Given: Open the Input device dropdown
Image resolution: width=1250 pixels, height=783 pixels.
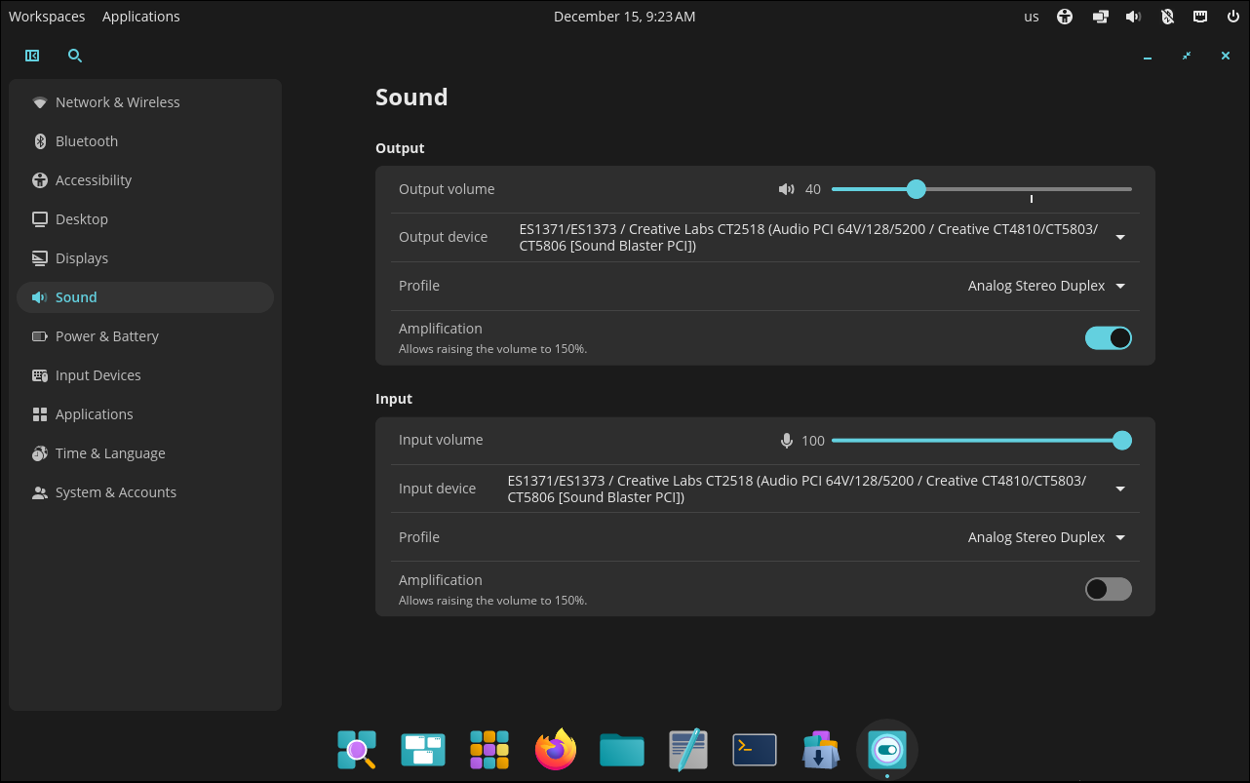Looking at the screenshot, I should pyautogui.click(x=1120, y=489).
